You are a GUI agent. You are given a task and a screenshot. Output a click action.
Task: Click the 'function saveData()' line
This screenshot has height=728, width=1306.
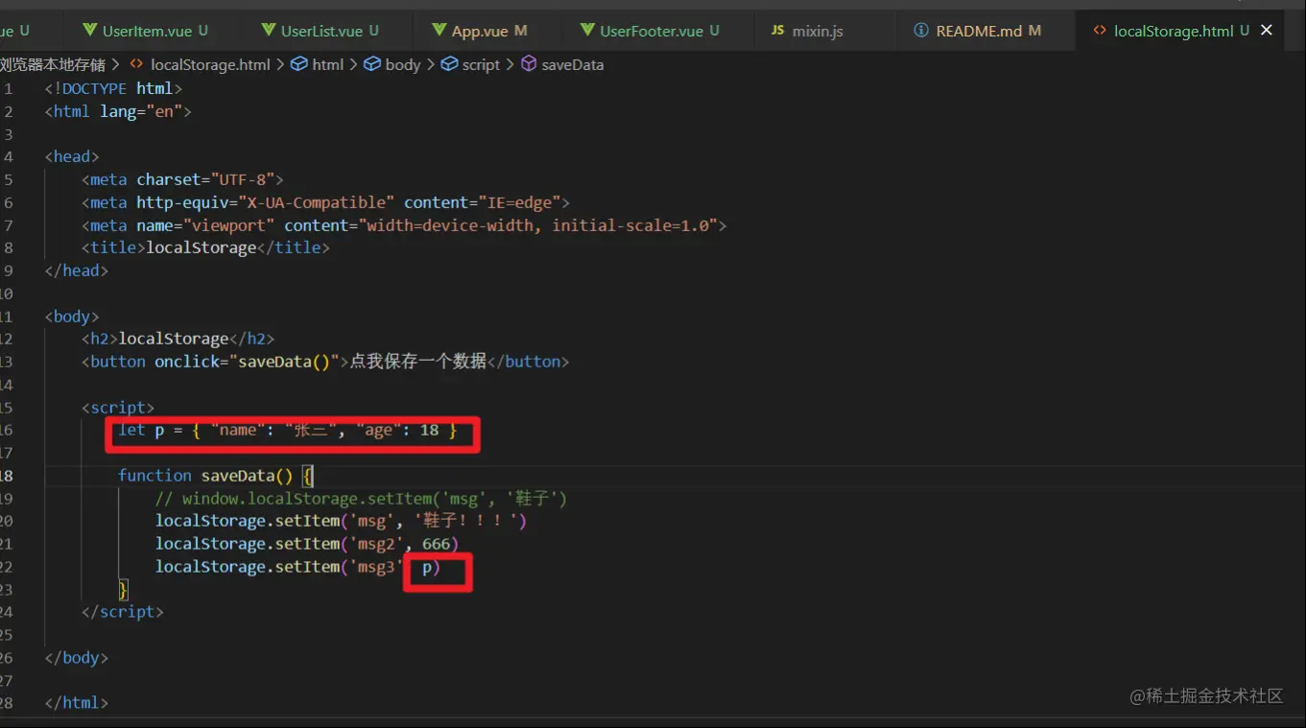pos(216,476)
